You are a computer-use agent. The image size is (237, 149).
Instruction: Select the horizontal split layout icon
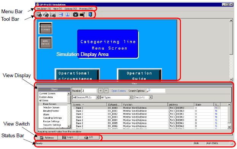(61, 15)
